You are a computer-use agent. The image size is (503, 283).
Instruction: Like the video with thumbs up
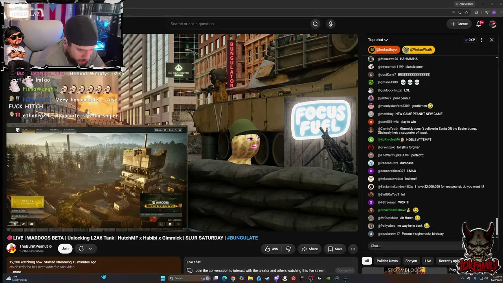coord(271,249)
